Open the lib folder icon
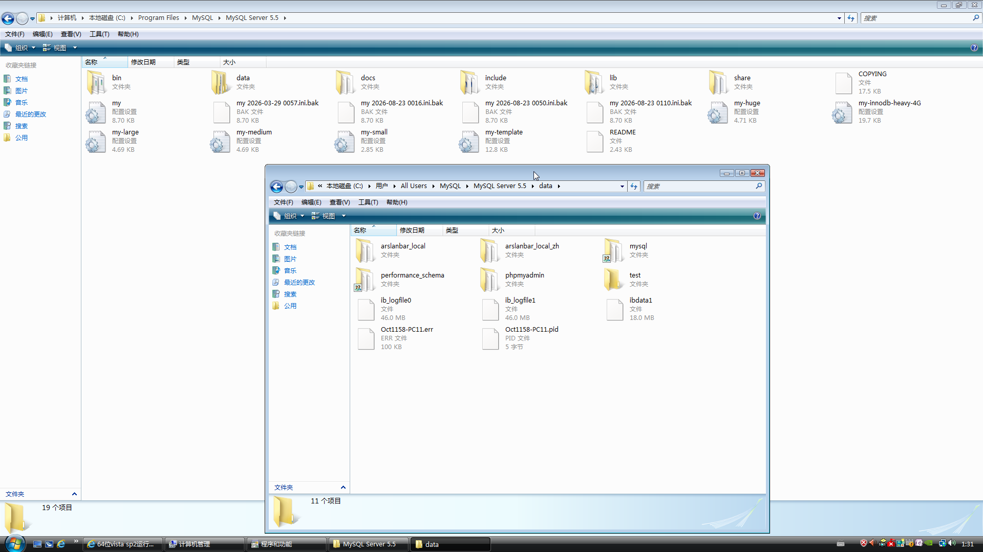Screen dimensions: 983x552 594,82
